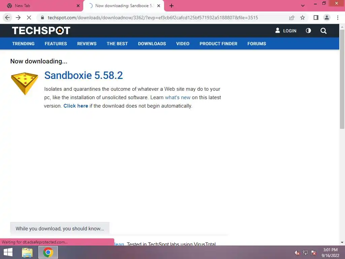Click the 'Now downloading...' heading text

[39, 61]
